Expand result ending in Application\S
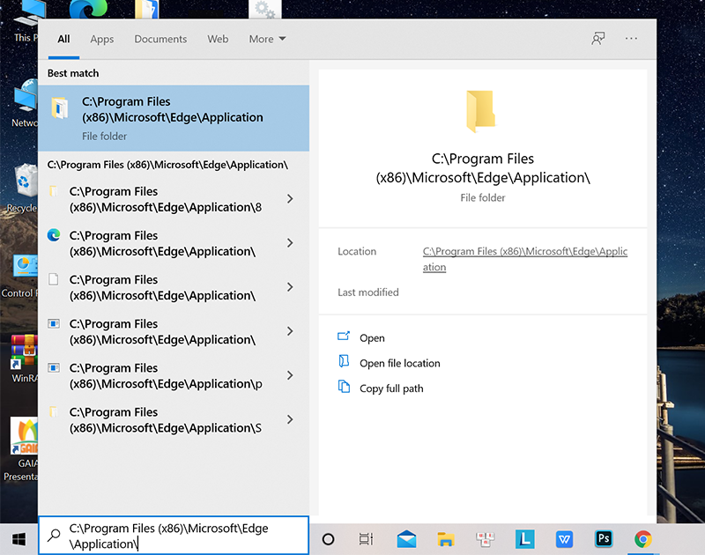Screen dimensions: 705x555 (x=290, y=419)
